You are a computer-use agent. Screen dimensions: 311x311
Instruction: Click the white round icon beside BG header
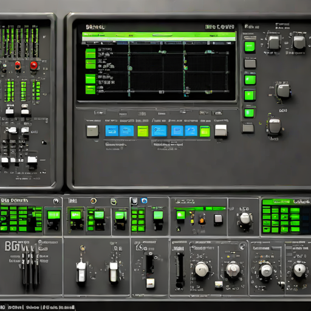tap(56, 201)
